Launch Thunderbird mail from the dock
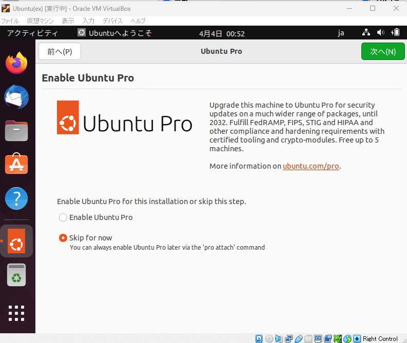The image size is (407, 343). tap(16, 97)
